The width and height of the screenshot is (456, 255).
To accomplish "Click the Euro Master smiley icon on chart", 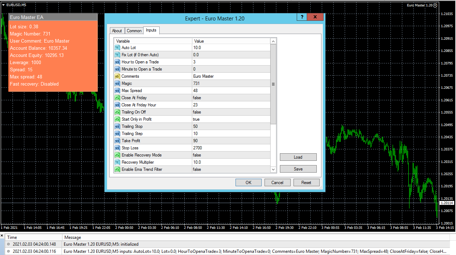I will [435, 5].
